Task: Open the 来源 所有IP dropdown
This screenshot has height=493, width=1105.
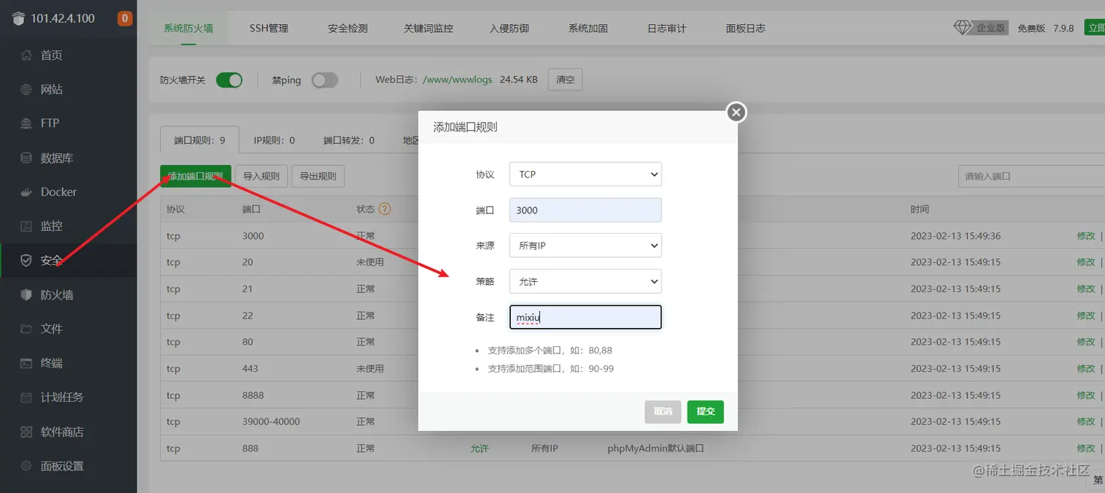Action: click(585, 245)
